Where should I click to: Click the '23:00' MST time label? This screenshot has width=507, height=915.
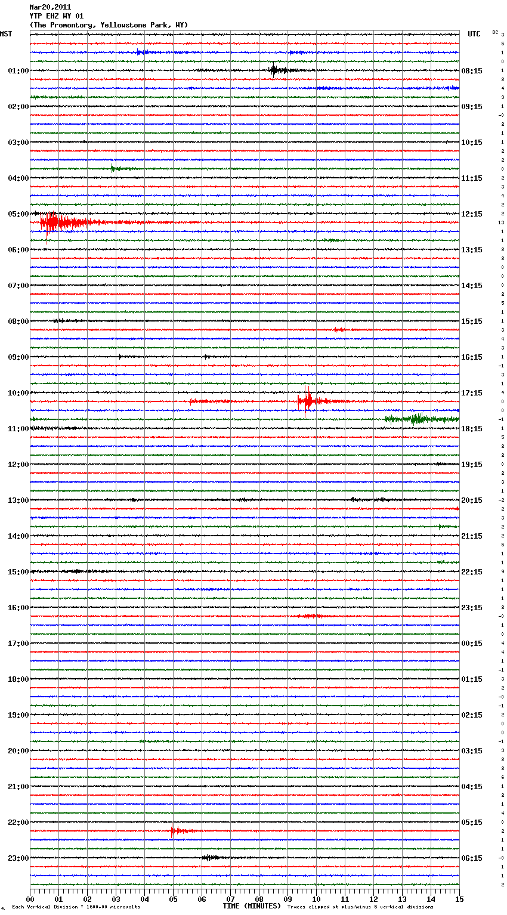18,858
